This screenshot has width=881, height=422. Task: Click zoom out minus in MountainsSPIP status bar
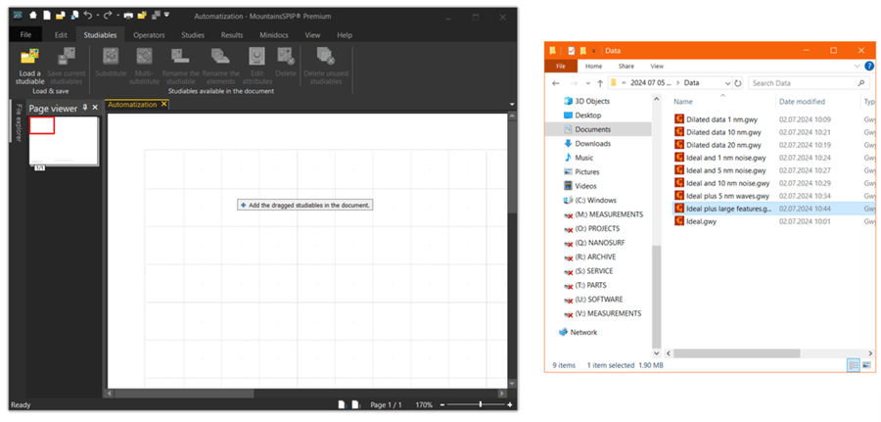pyautogui.click(x=442, y=405)
